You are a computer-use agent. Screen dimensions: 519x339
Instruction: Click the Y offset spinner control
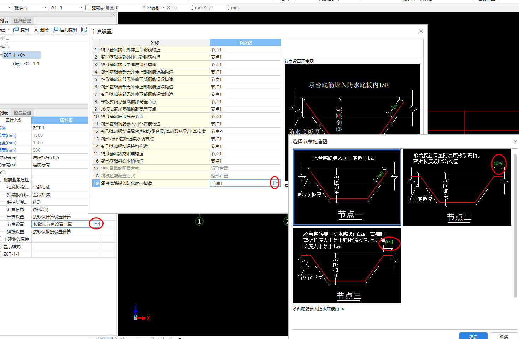(229, 7)
